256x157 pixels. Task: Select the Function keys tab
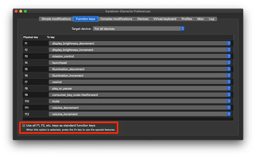[x=85, y=19]
